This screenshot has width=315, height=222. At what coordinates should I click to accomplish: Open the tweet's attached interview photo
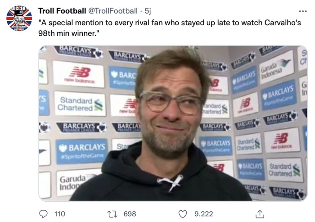pos(173,123)
